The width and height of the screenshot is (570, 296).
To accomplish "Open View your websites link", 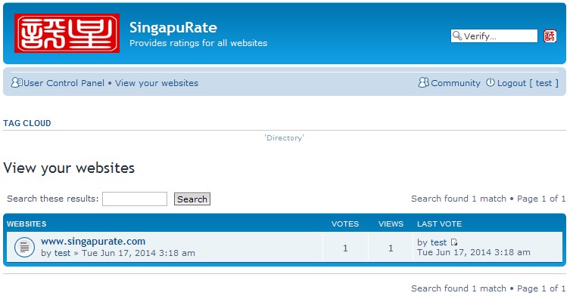I will pyautogui.click(x=157, y=83).
